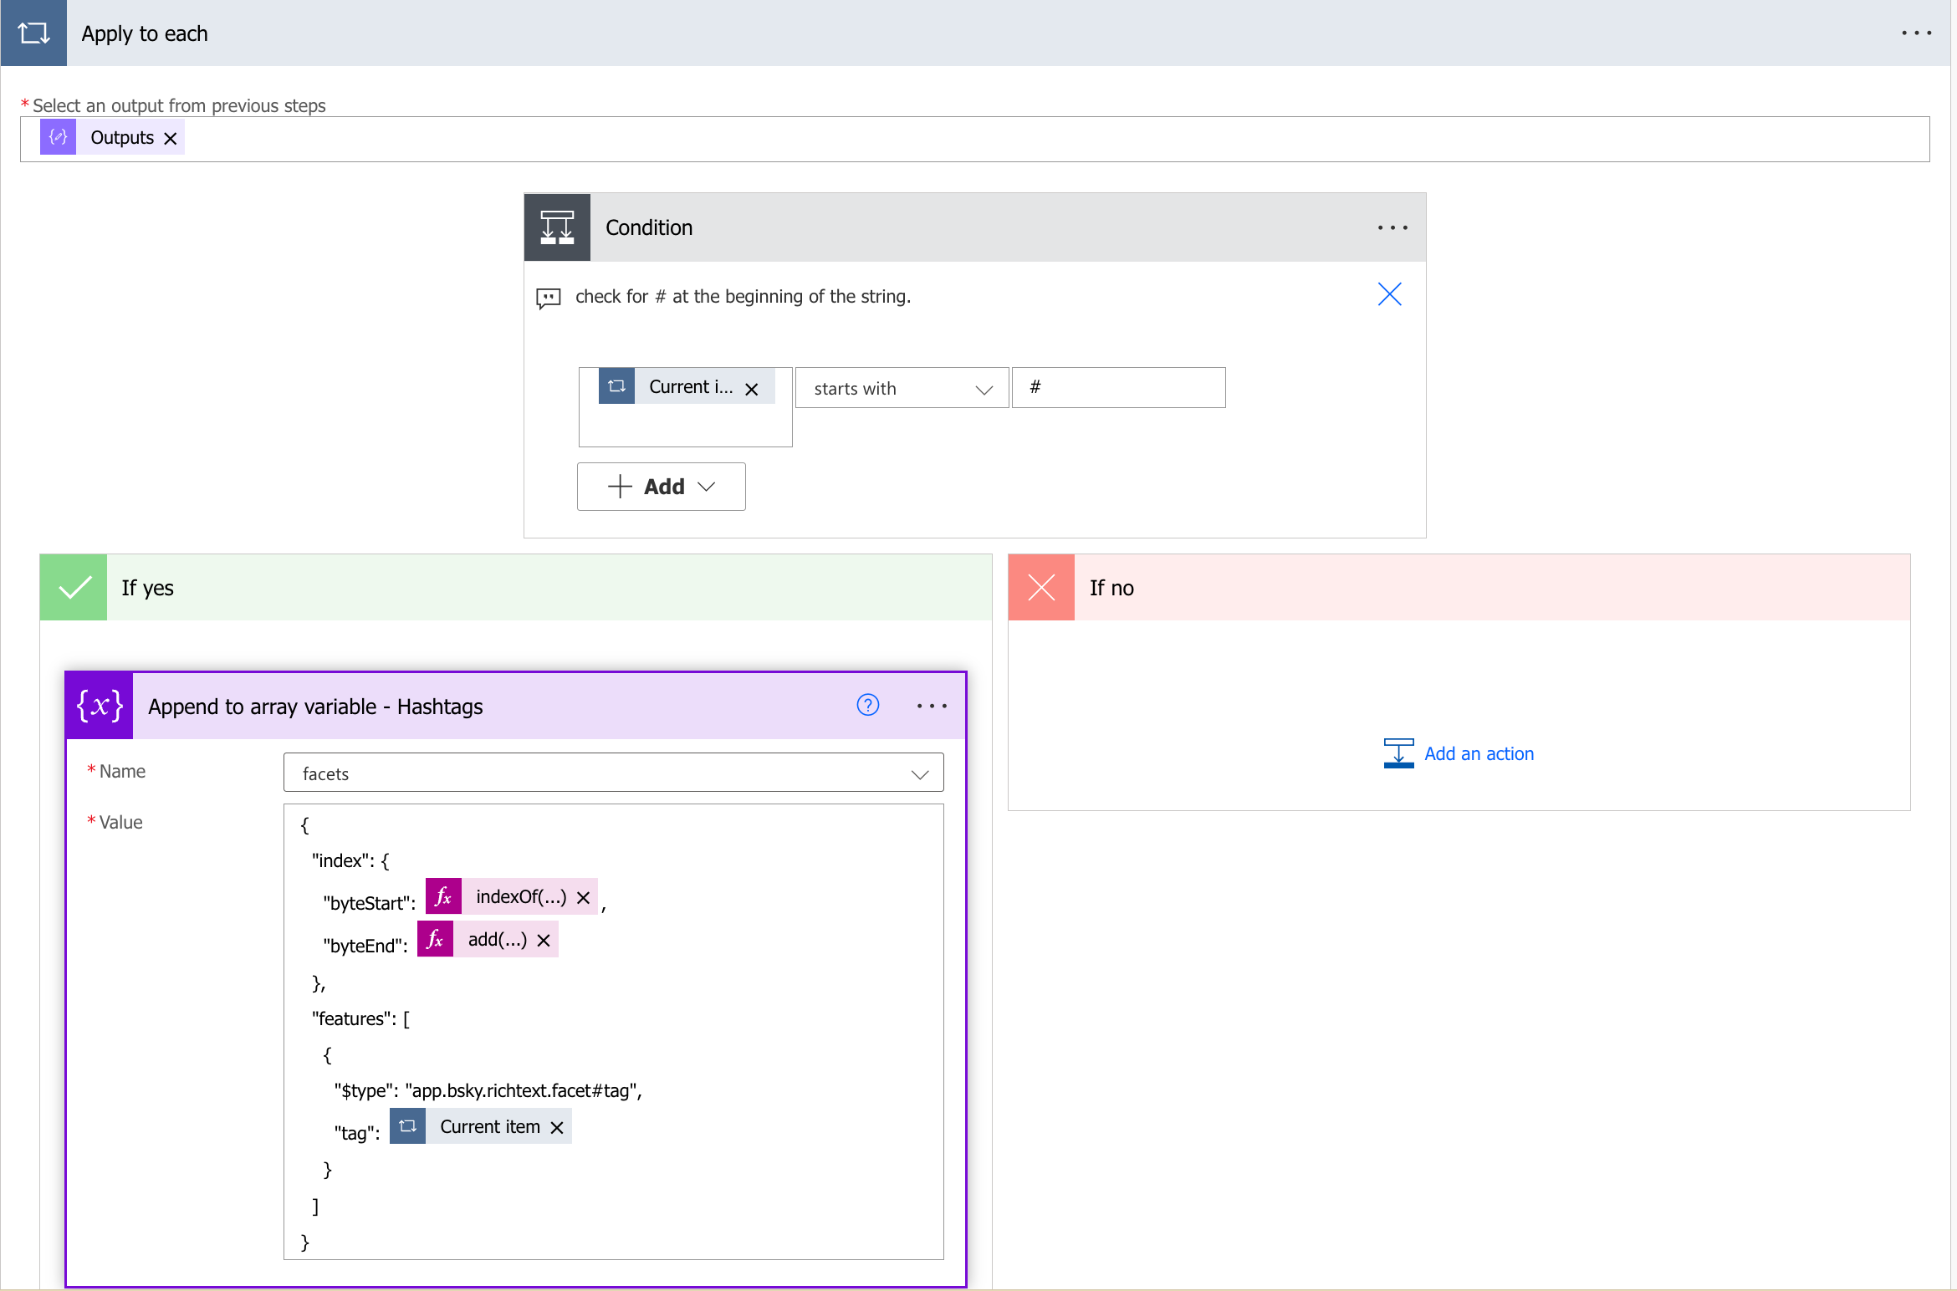Click the # condition value field

tap(1118, 388)
